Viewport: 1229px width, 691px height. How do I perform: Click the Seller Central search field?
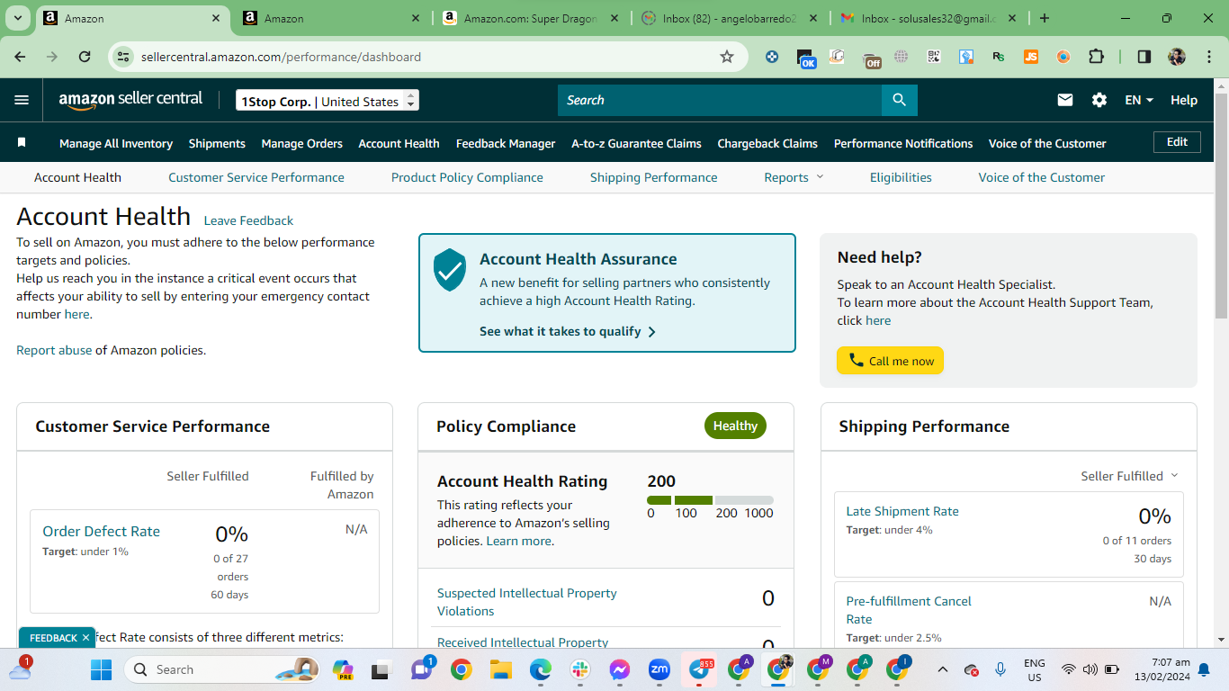pyautogui.click(x=720, y=100)
